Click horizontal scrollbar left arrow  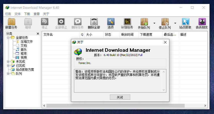pos(44,105)
